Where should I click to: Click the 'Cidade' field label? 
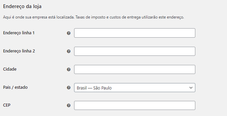pos(10,69)
